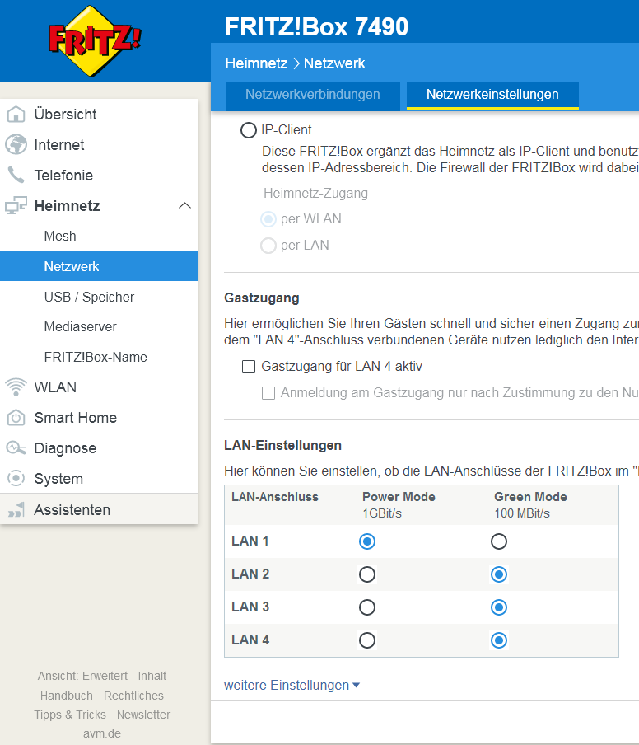Click the LAN-Anschluss column header
The width and height of the screenshot is (639, 745).
pyautogui.click(x=275, y=497)
